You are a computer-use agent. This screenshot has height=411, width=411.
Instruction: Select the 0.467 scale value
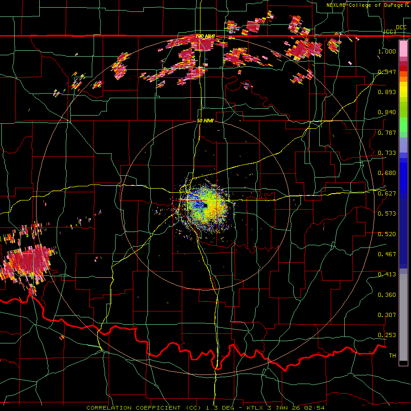tap(387, 254)
